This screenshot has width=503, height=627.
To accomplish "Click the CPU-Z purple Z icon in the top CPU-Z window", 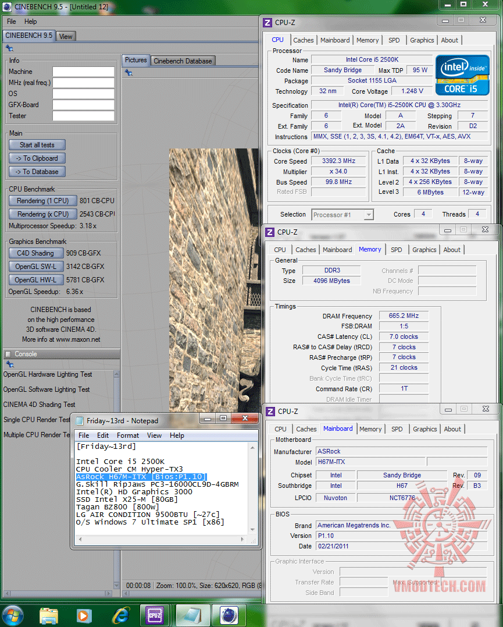I will pyautogui.click(x=267, y=23).
